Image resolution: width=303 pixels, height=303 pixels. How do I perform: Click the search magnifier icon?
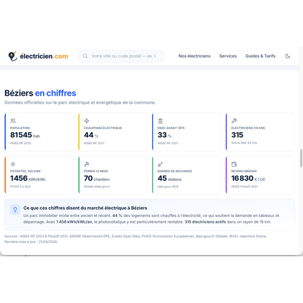click(85, 56)
